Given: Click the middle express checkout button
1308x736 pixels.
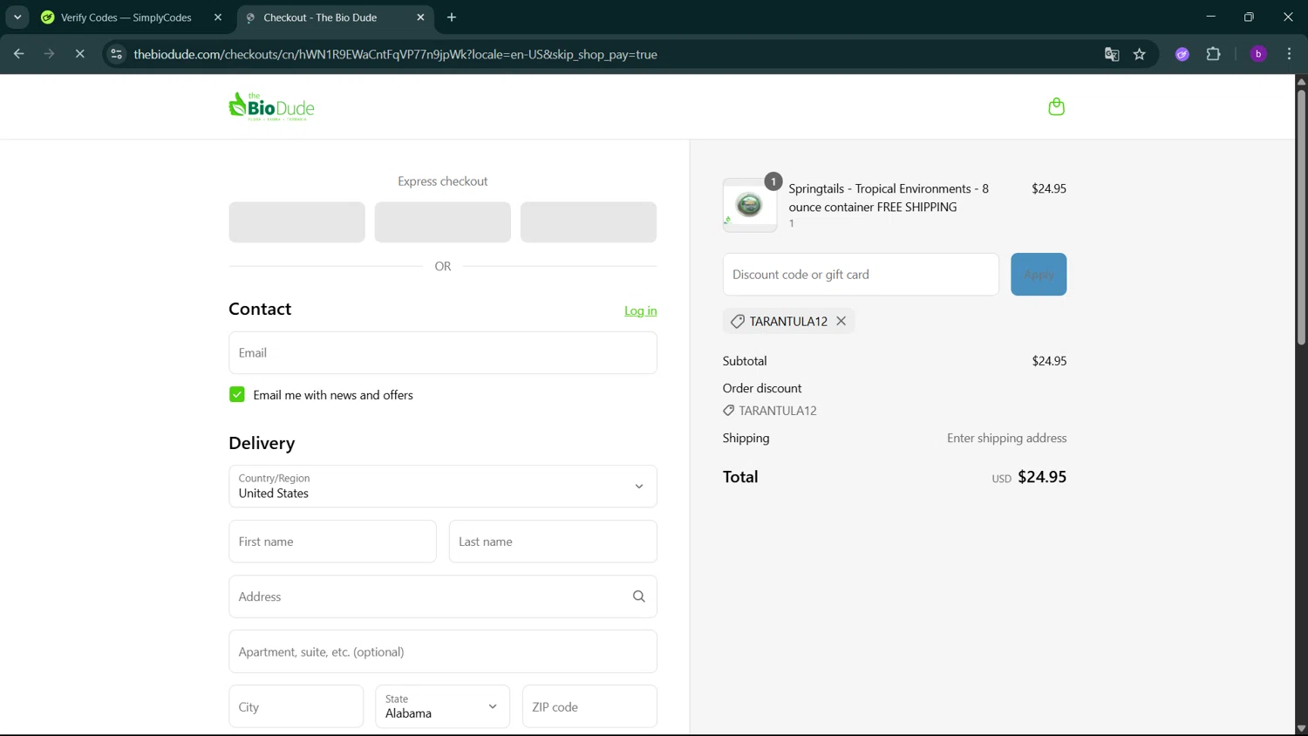Looking at the screenshot, I should pyautogui.click(x=442, y=222).
